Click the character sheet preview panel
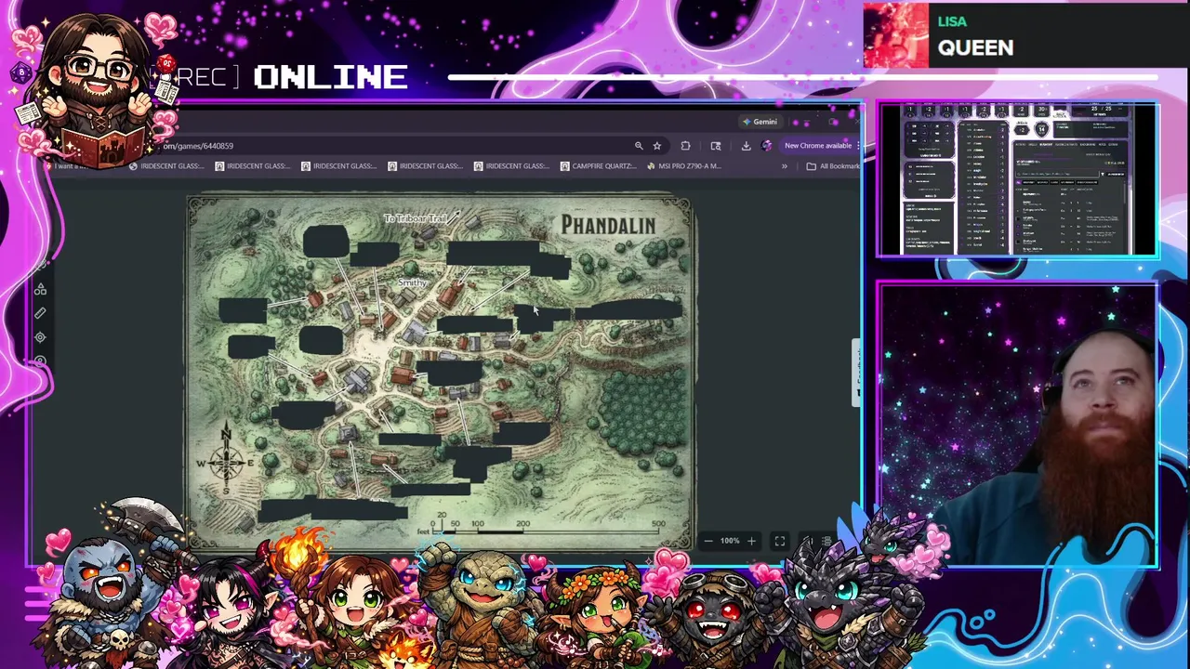This screenshot has width=1190, height=669. point(1018,179)
